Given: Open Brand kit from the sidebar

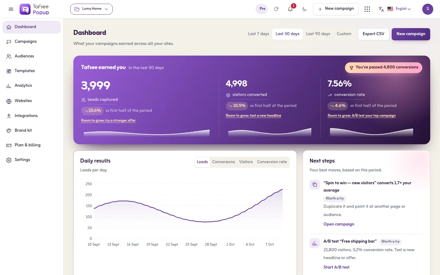Looking at the screenshot, I should [x=31, y=130].
